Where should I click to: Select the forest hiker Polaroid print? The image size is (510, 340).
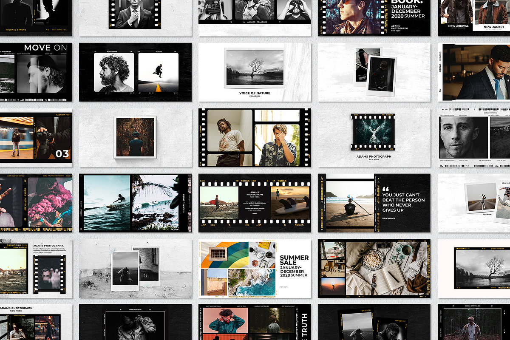(136, 137)
